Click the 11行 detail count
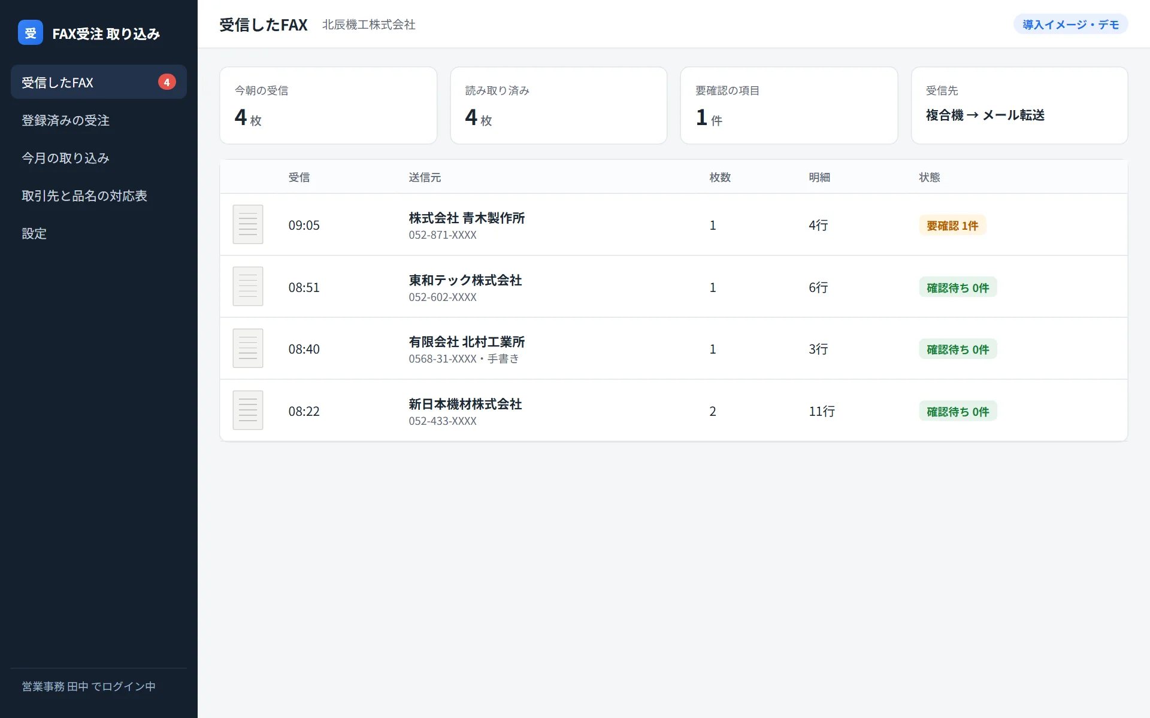This screenshot has width=1150, height=718. point(822,411)
